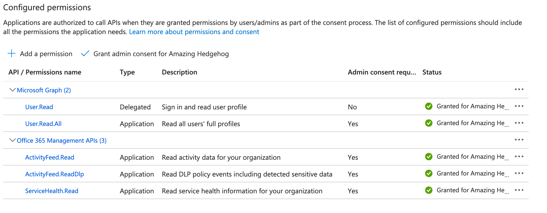Click the plus icon for Add a permission
The width and height of the screenshot is (547, 213).
point(12,54)
